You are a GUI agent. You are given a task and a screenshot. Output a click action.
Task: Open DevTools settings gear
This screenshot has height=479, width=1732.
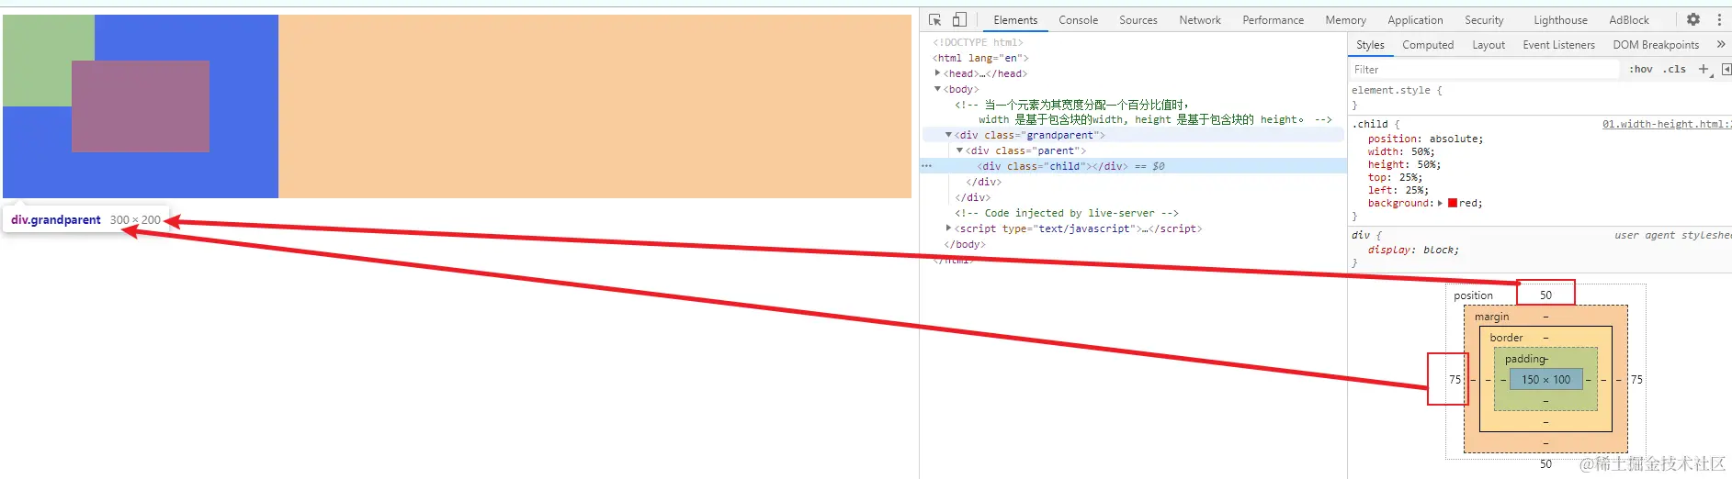[x=1693, y=19]
